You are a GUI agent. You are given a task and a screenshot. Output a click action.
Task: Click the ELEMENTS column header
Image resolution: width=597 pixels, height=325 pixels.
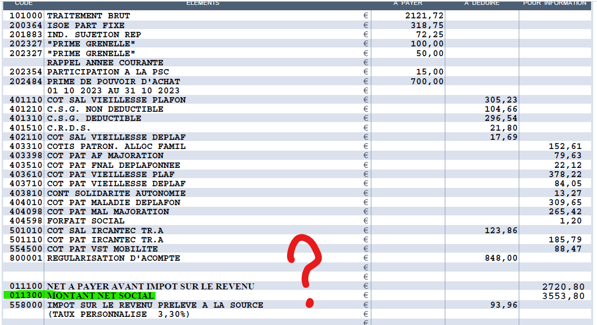[x=202, y=3]
